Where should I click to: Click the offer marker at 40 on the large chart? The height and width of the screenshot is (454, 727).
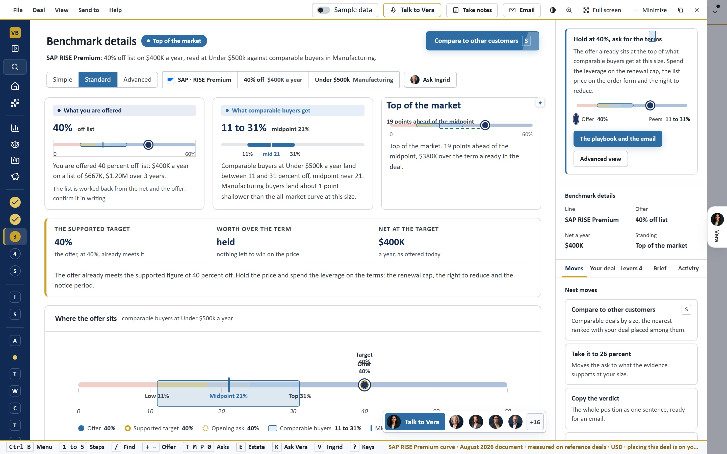click(365, 385)
